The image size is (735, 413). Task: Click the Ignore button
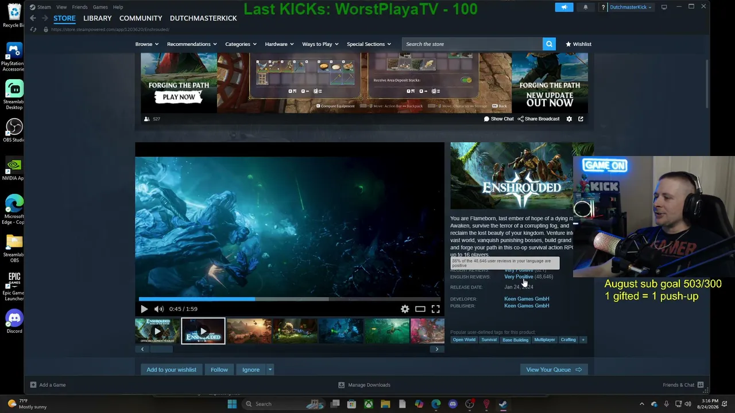click(x=251, y=370)
